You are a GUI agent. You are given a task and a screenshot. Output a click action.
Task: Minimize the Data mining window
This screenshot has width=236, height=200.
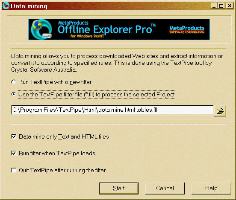click(214, 6)
